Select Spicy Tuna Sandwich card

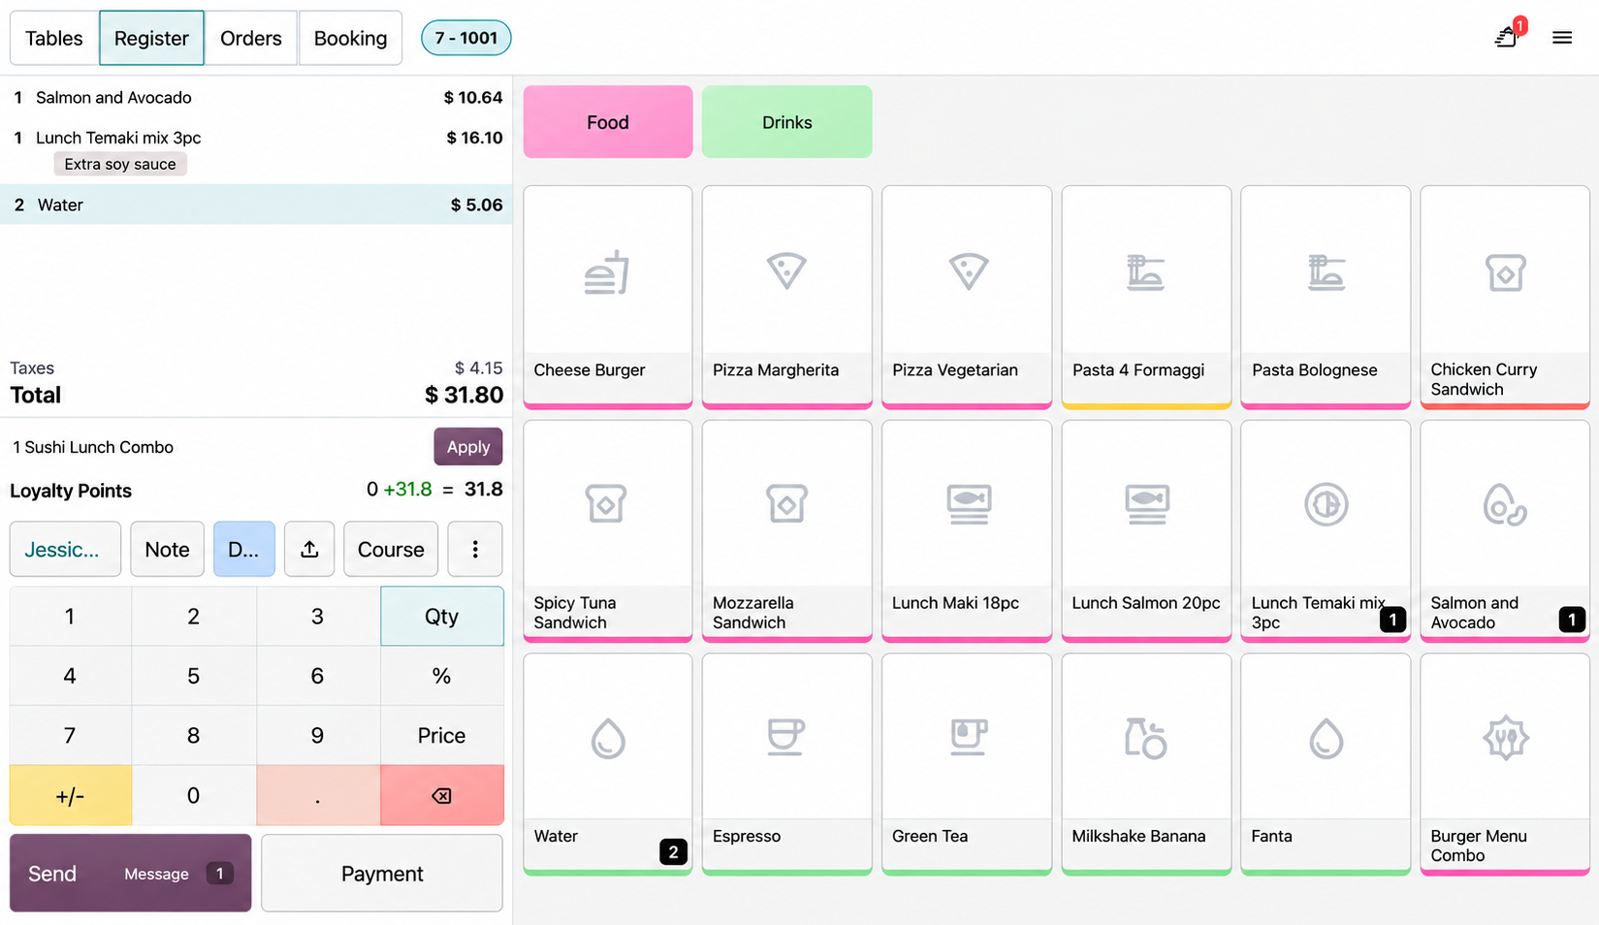pos(608,530)
